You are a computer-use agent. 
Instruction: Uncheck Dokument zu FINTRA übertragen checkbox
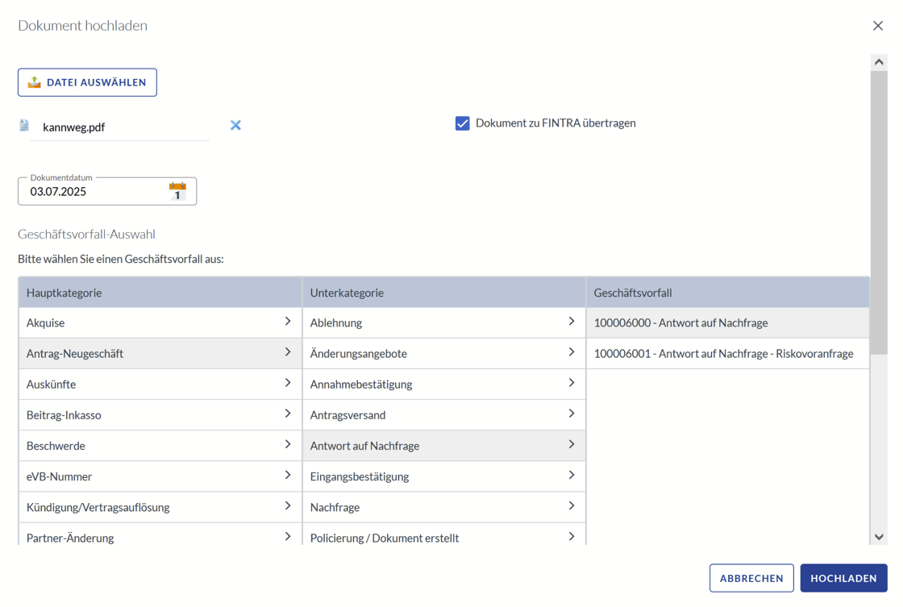point(462,123)
